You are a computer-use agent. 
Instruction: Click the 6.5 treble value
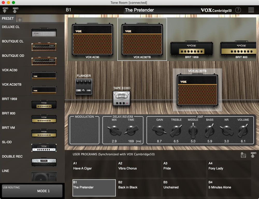[x=176, y=141]
